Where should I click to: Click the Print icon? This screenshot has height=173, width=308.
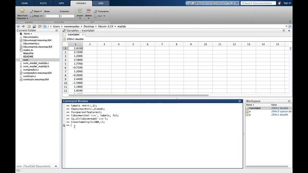[x=32, y=16]
